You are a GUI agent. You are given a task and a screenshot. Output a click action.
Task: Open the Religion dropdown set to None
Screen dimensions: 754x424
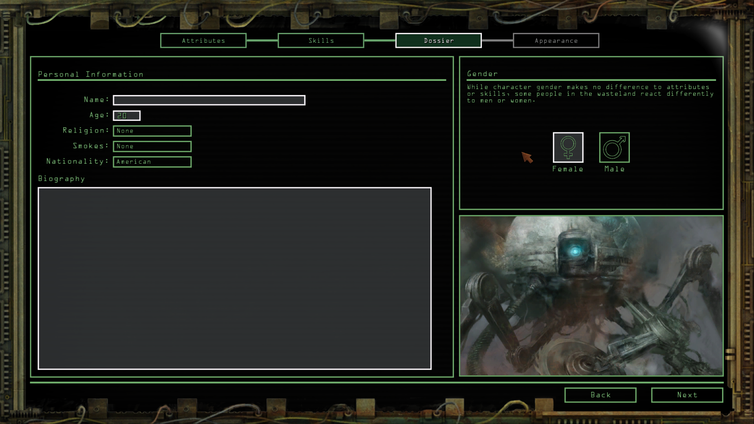click(x=152, y=131)
